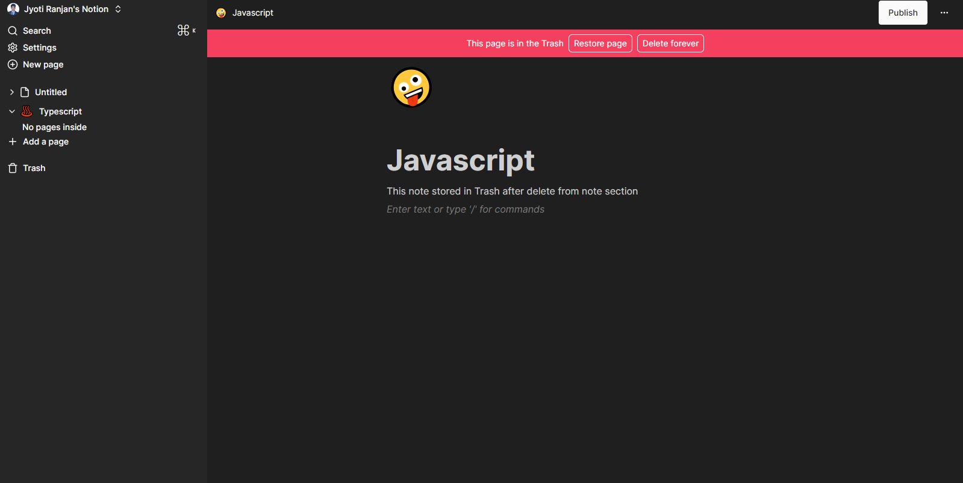Select the Typescript page in sidebar
This screenshot has height=483, width=963.
[60, 111]
